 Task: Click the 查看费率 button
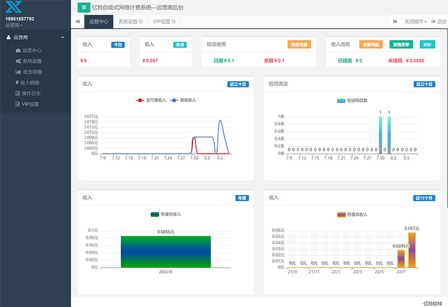401,44
